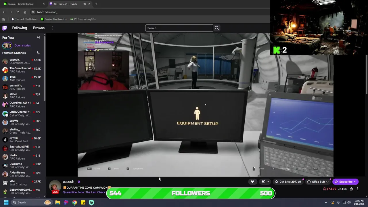Screen dimensions: 368x207
Task: Click the Chrome icon in taskbar
Action: point(74,202)
